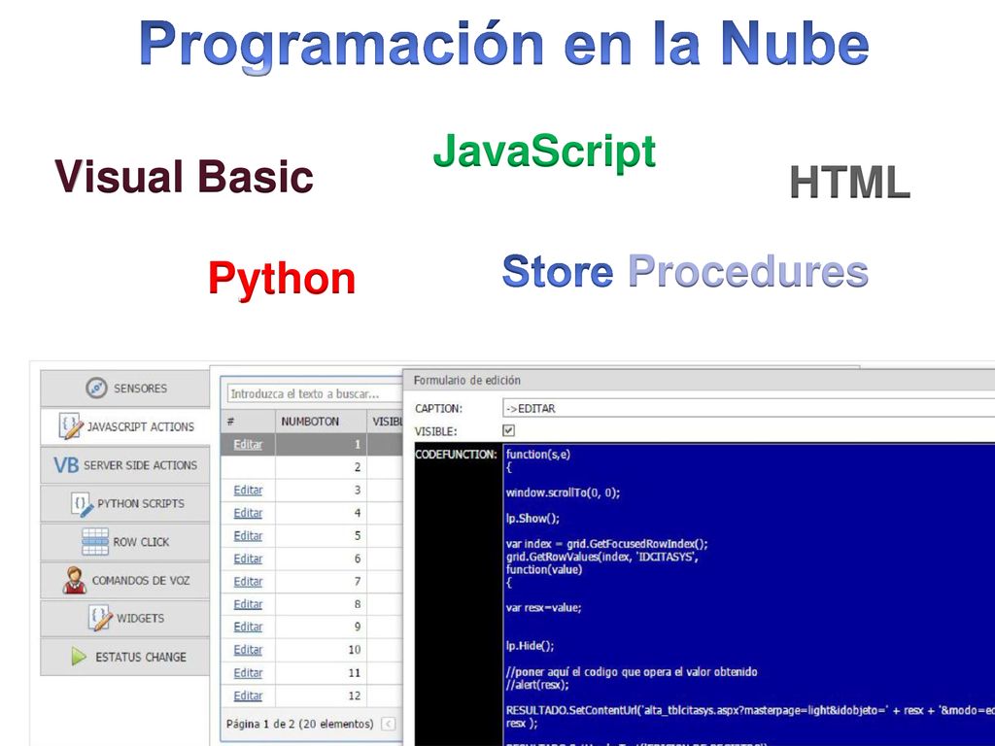This screenshot has width=995, height=746.
Task: Focus the 'Introduzca el texto a buscar' search box
Action: [x=315, y=394]
